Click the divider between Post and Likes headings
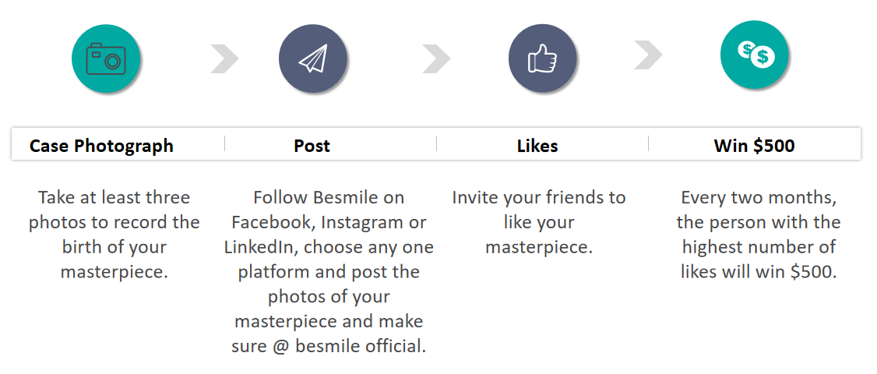 pos(436,143)
